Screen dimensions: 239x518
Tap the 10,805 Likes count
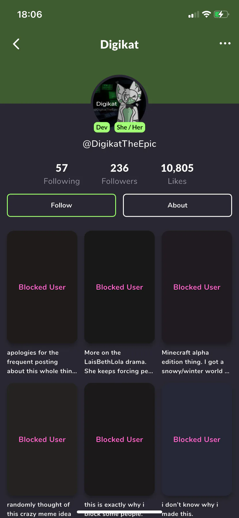(x=177, y=173)
